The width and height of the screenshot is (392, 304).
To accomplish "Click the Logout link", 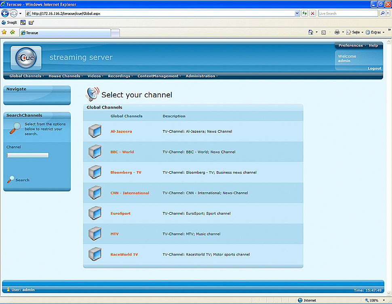I will coord(374,68).
